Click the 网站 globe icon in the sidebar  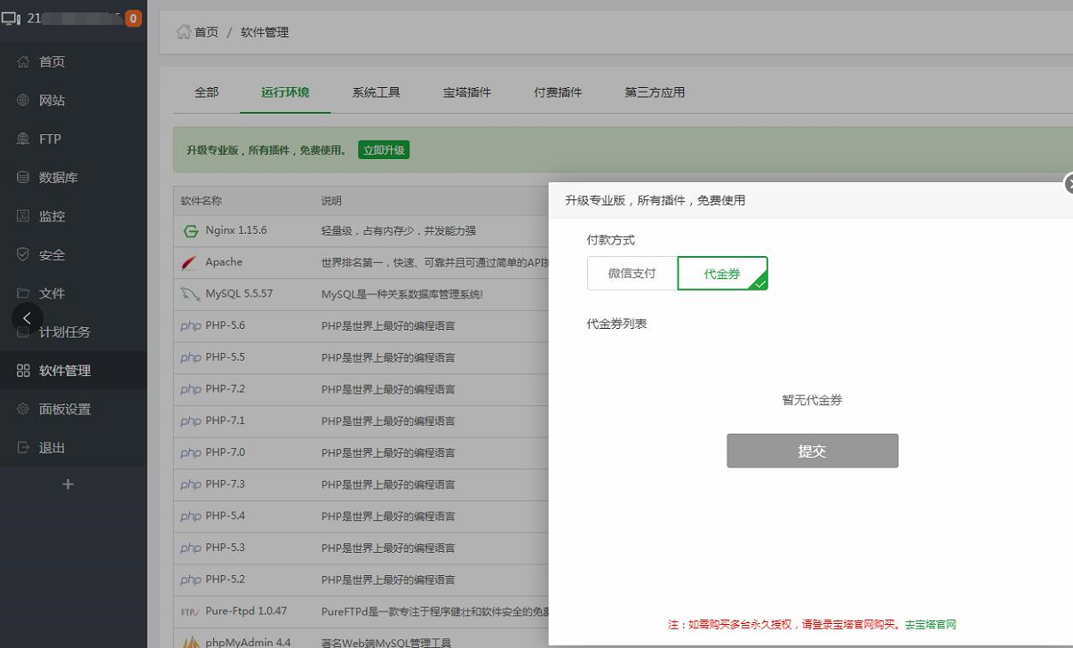coord(23,100)
